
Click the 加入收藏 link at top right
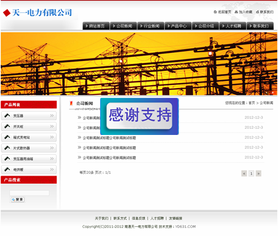coord(245,12)
